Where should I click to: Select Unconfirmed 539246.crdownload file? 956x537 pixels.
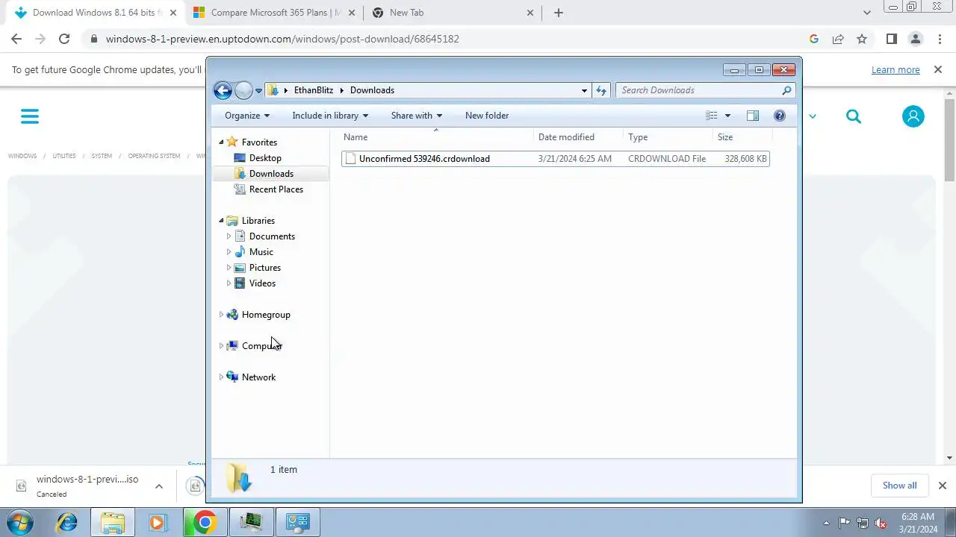coord(555,159)
